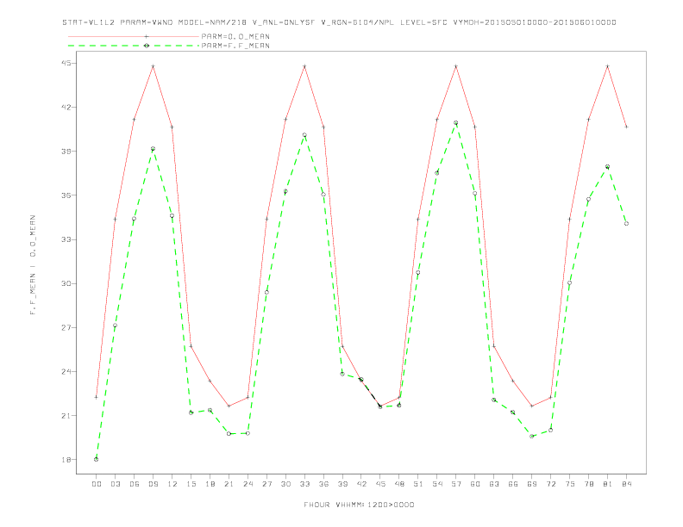This screenshot has height=527, width=683.
Task: Click the green dashed peak at hour 57
Action: click(456, 122)
